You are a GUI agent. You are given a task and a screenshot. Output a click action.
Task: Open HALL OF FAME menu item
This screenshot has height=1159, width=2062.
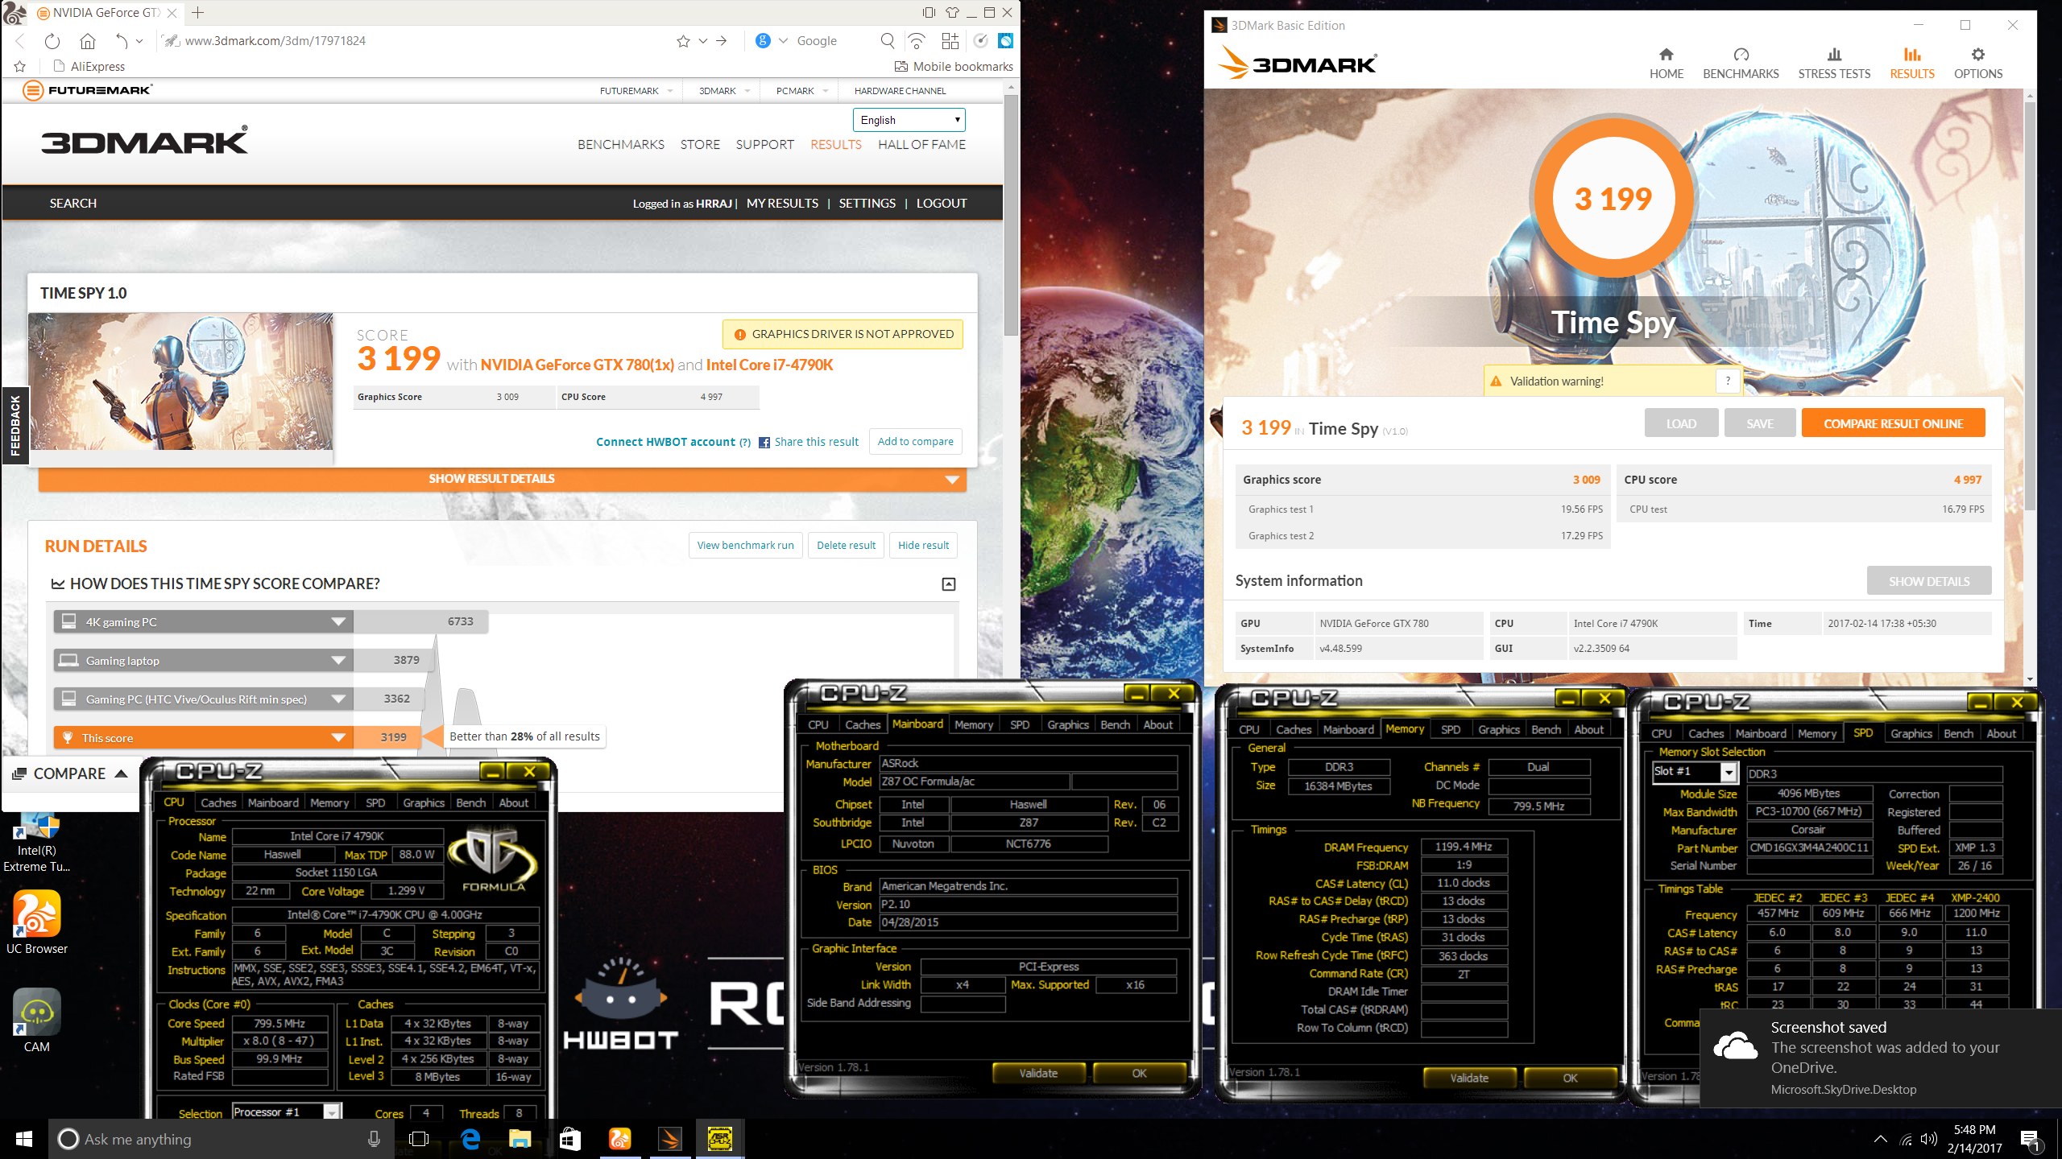pos(921,145)
